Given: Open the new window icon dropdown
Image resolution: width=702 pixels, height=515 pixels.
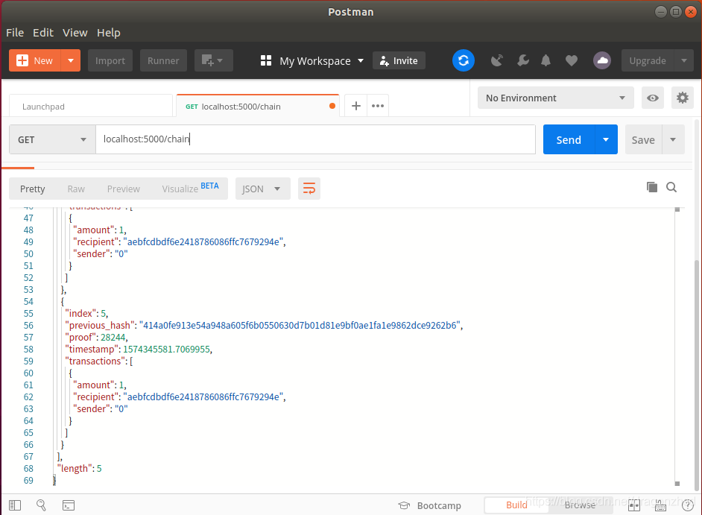Looking at the screenshot, I should coord(214,60).
